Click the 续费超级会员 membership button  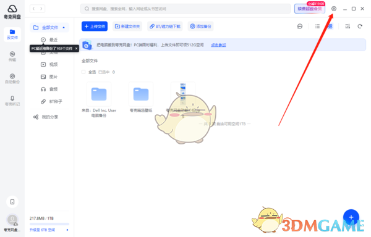click(310, 9)
